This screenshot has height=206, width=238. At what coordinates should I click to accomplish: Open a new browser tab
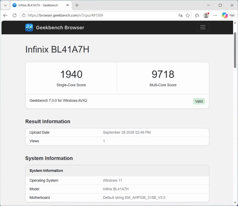click(77, 5)
